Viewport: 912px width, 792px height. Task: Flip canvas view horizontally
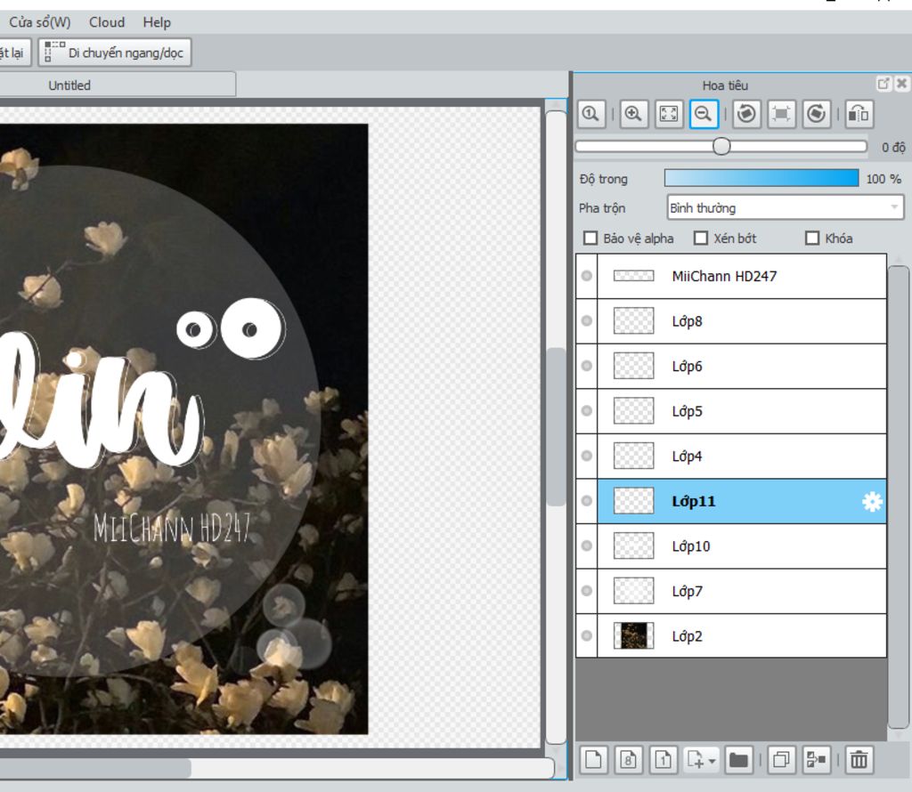[859, 113]
